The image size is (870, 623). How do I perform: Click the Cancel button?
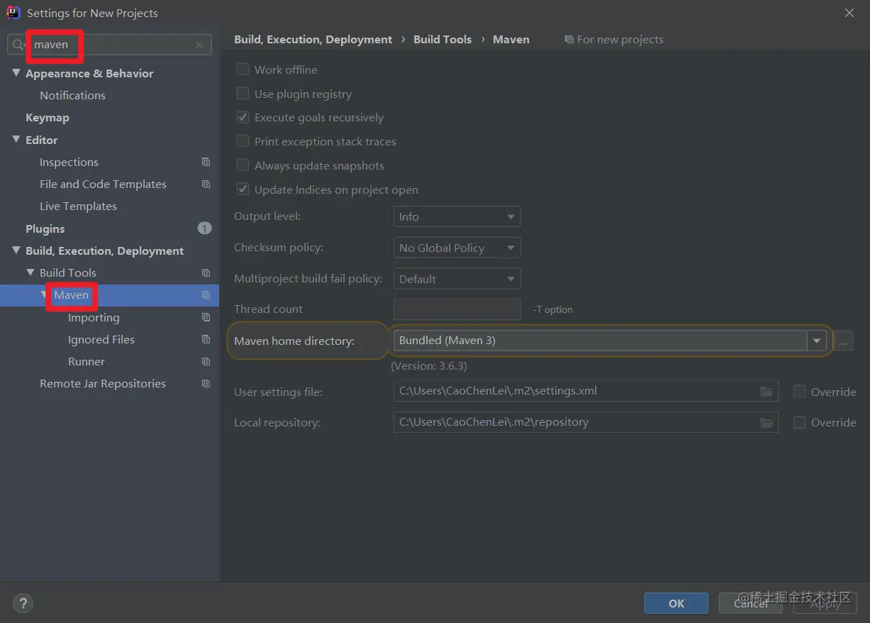(x=750, y=603)
